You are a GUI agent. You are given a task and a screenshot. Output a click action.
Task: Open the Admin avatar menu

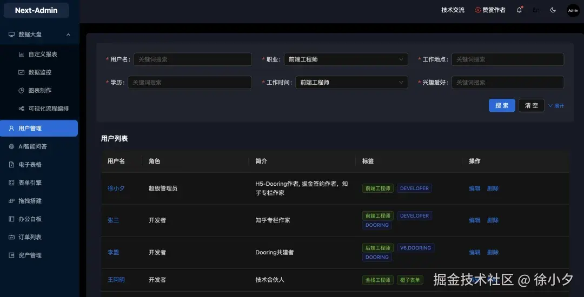point(573,10)
